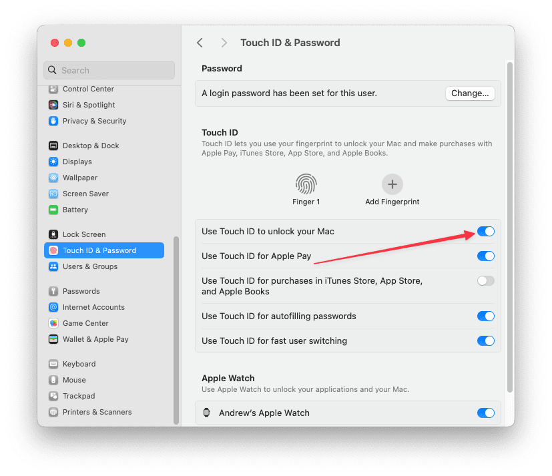Select Game Center in the sidebar

104,323
